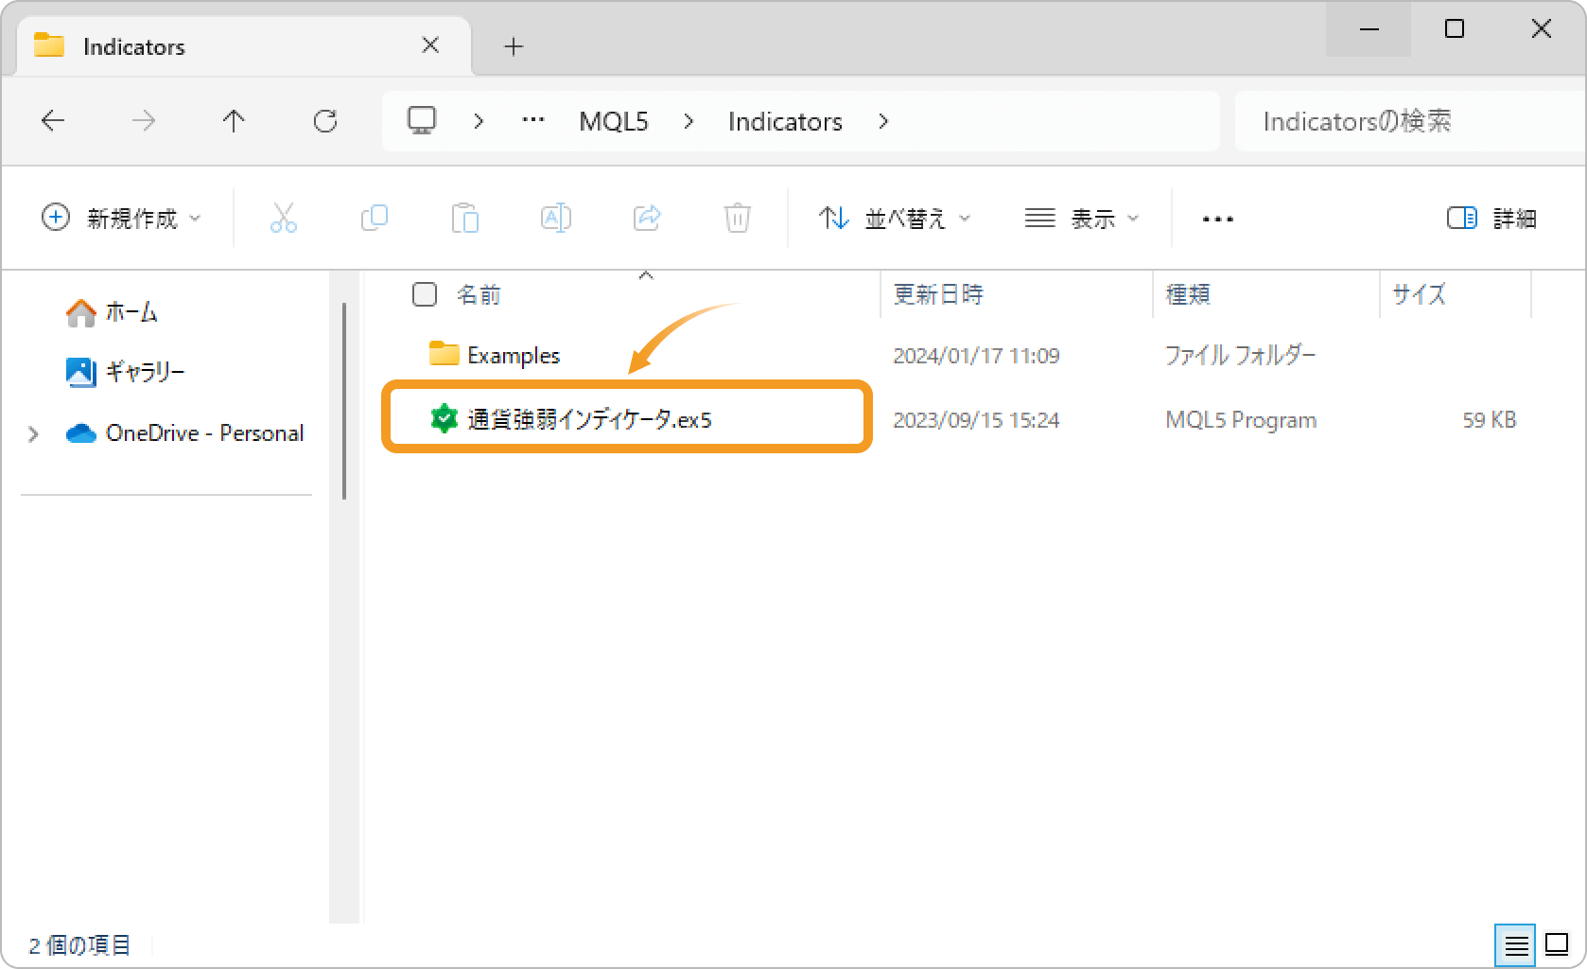Open the 新規作成 dropdown
This screenshot has width=1587, height=969.
pos(122,219)
